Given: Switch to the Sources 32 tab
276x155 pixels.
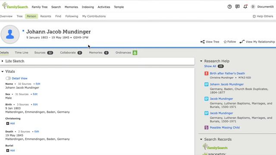Looking at the screenshot, I should coord(44,53).
